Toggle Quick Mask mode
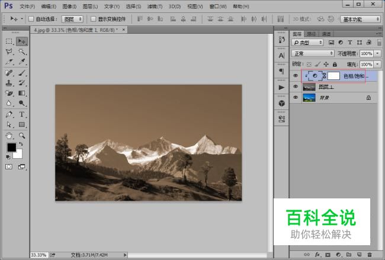This screenshot has height=260, width=385. [x=9, y=167]
